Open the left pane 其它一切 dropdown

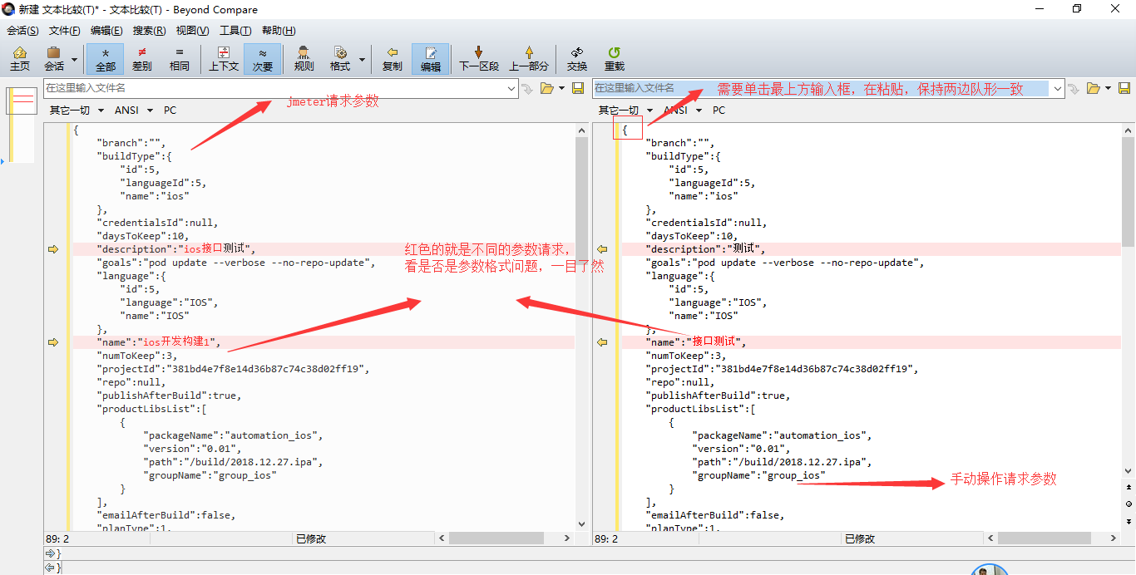[x=77, y=110]
